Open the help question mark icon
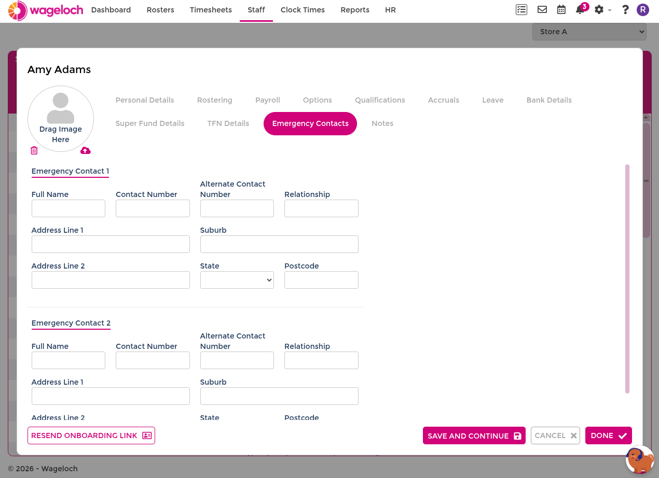The image size is (659, 478). tap(625, 9)
